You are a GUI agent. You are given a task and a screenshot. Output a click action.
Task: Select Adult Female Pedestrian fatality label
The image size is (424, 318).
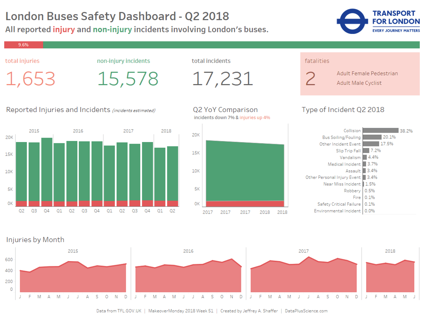(367, 73)
